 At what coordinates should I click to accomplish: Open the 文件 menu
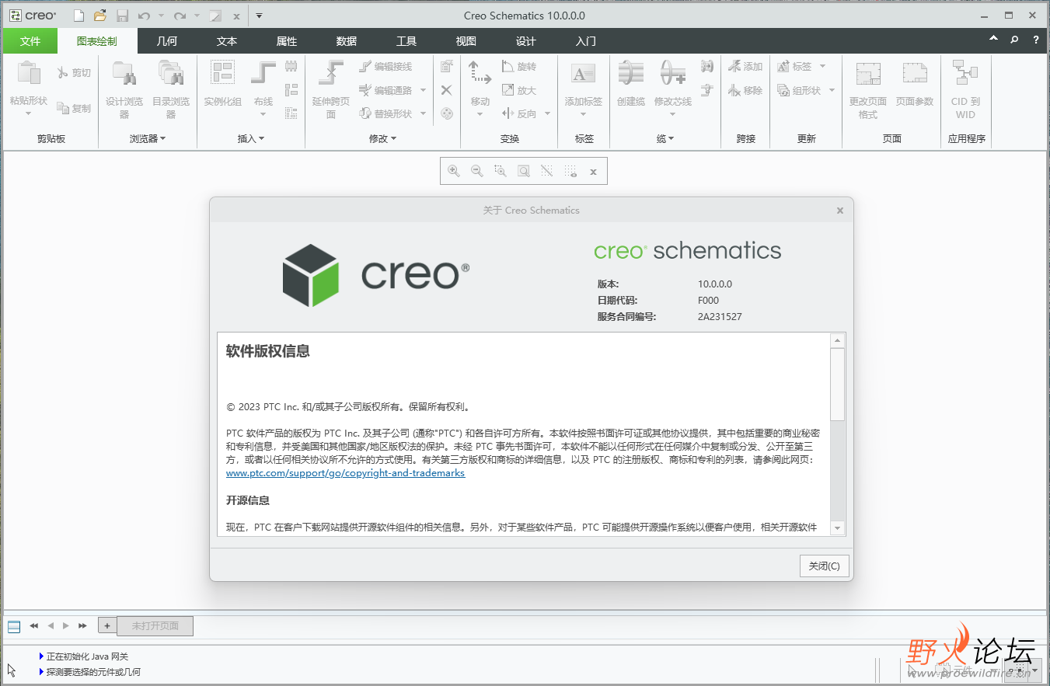pos(30,41)
